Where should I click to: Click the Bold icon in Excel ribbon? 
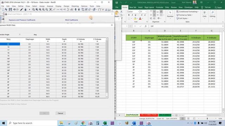pos(129,15)
